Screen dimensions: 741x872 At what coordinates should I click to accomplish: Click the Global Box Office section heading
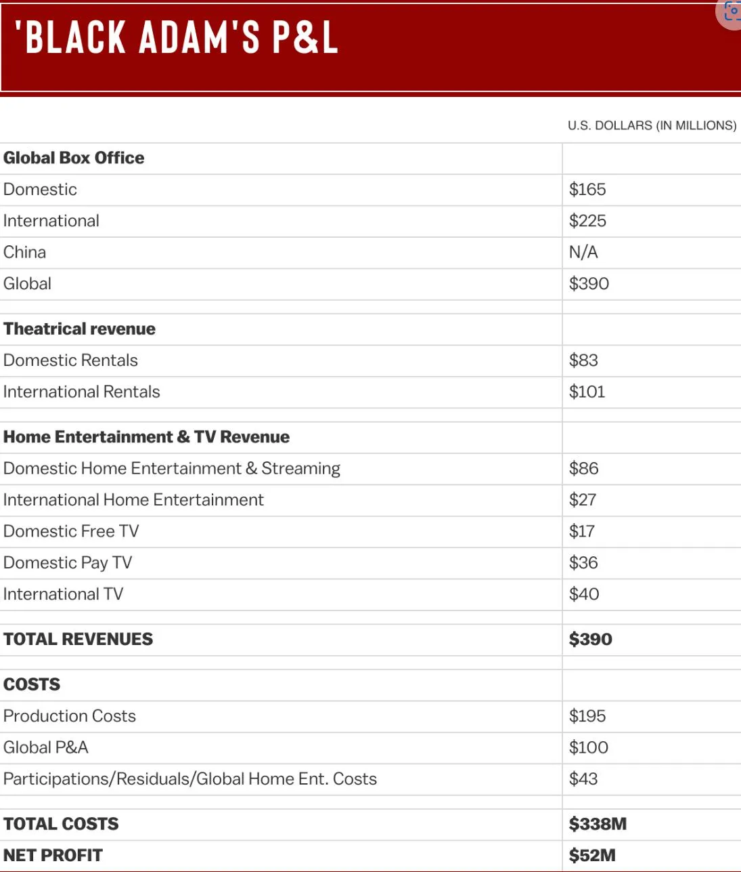click(74, 158)
